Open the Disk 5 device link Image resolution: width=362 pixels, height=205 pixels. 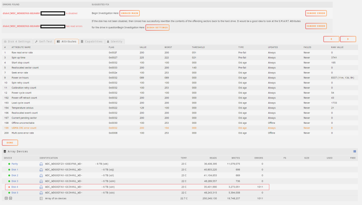pyautogui.click(x=15, y=193)
